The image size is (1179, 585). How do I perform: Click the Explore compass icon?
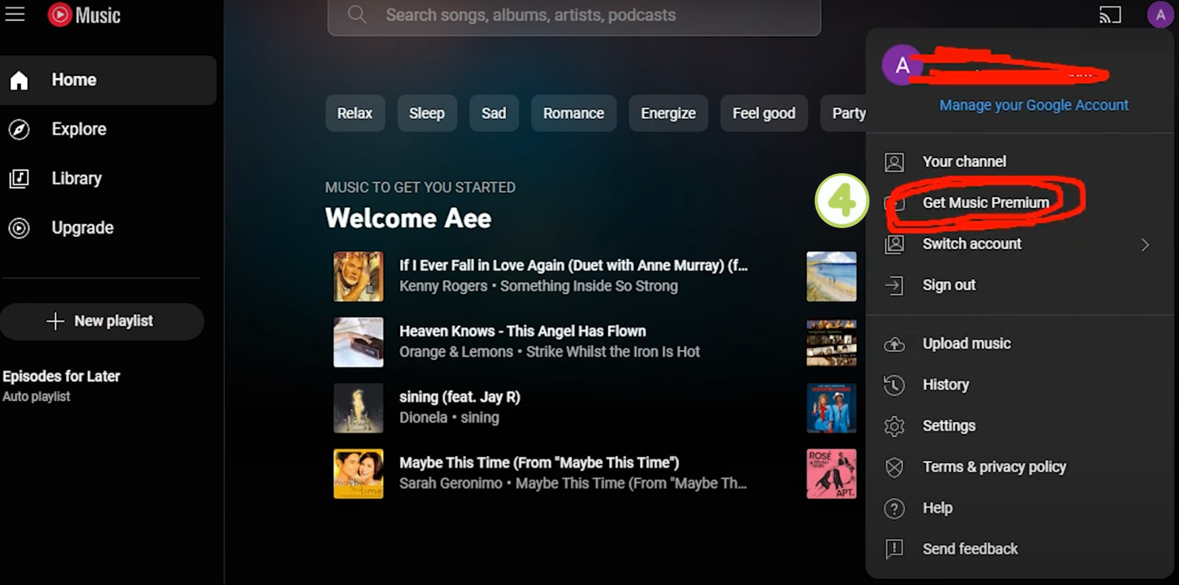[x=19, y=129]
